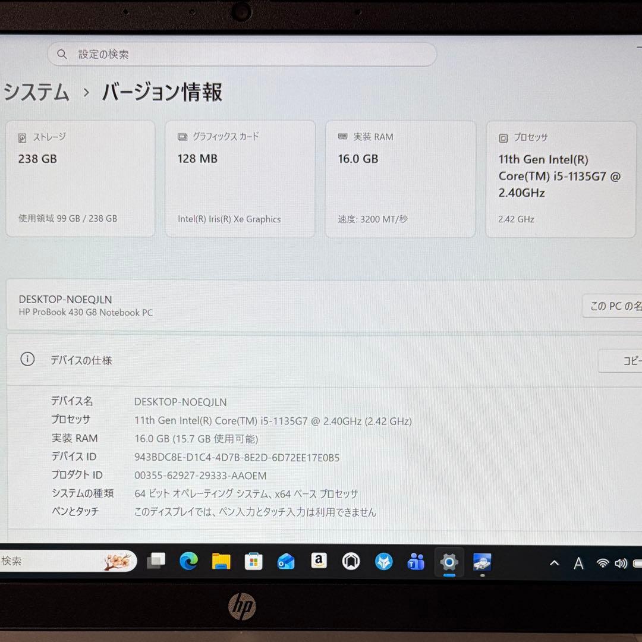Select デバイス名 value DESKTOP-NOEQJLN
The height and width of the screenshot is (642, 642).
181,402
